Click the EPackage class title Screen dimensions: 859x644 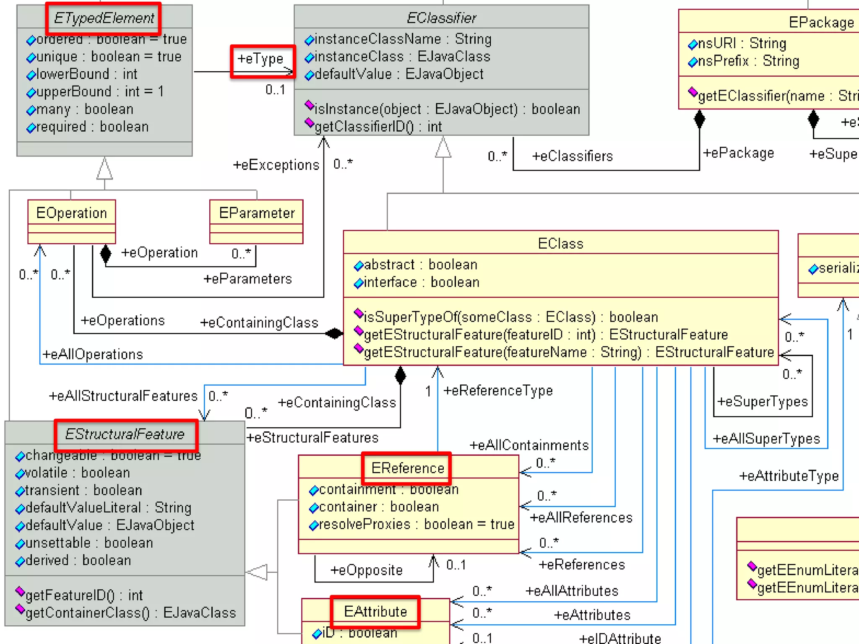click(821, 22)
